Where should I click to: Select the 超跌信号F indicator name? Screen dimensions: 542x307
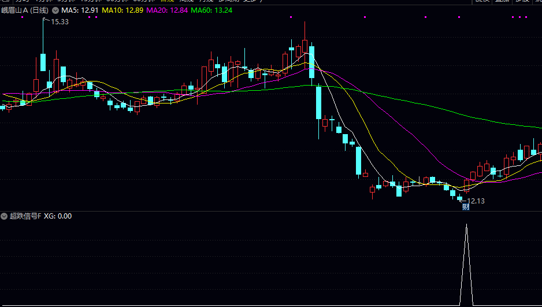[x=25, y=216]
